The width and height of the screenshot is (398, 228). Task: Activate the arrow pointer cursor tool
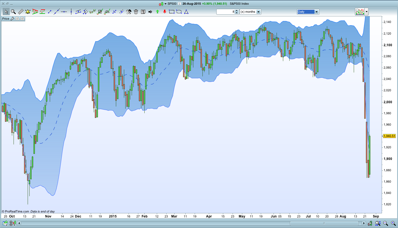(6, 12)
